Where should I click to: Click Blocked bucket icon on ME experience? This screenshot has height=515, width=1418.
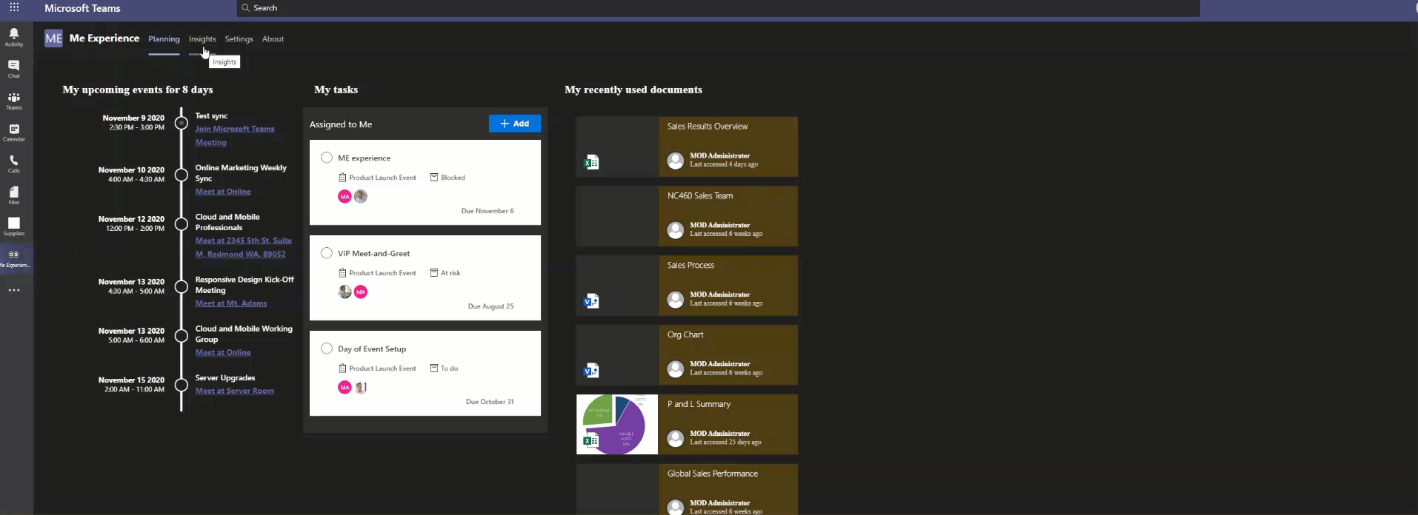pos(434,178)
